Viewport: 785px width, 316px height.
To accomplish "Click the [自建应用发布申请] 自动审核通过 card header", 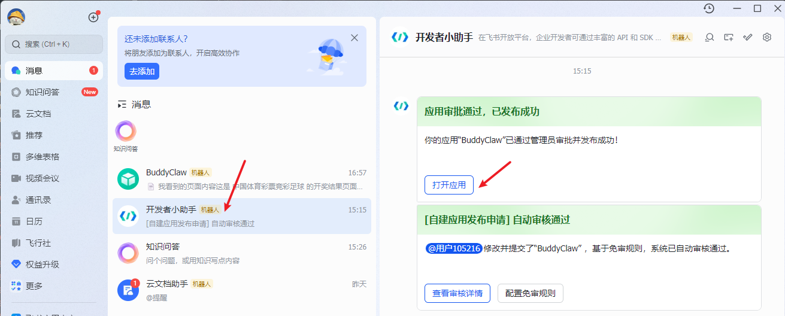I will [x=589, y=220].
